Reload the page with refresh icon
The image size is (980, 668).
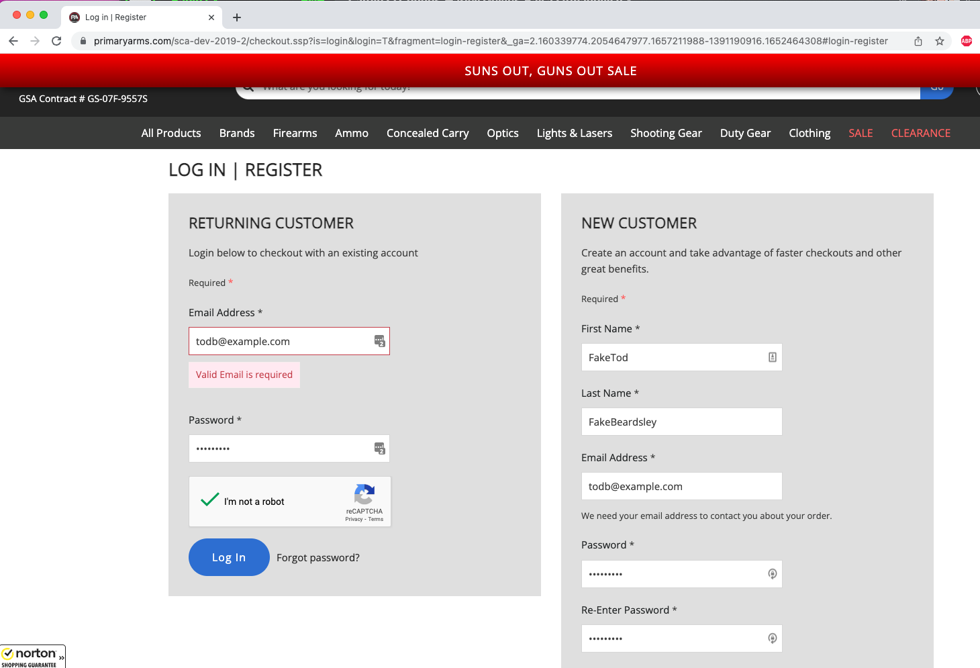[56, 41]
